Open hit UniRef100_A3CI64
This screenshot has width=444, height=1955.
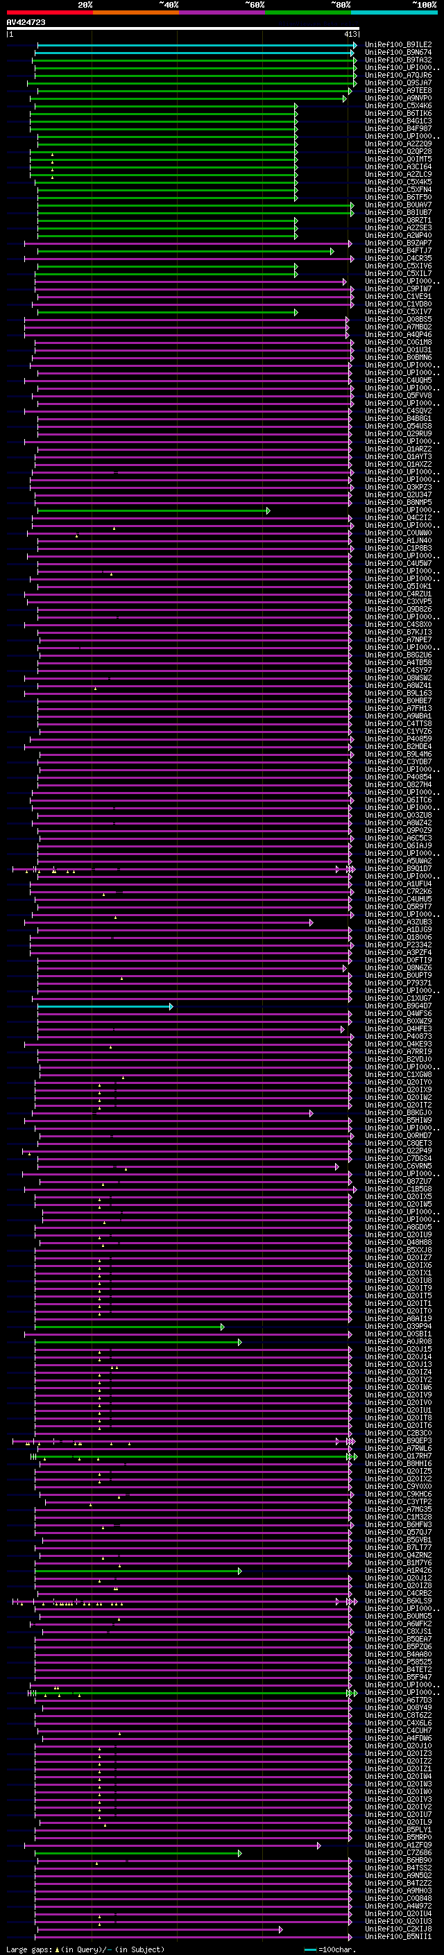tap(398, 167)
